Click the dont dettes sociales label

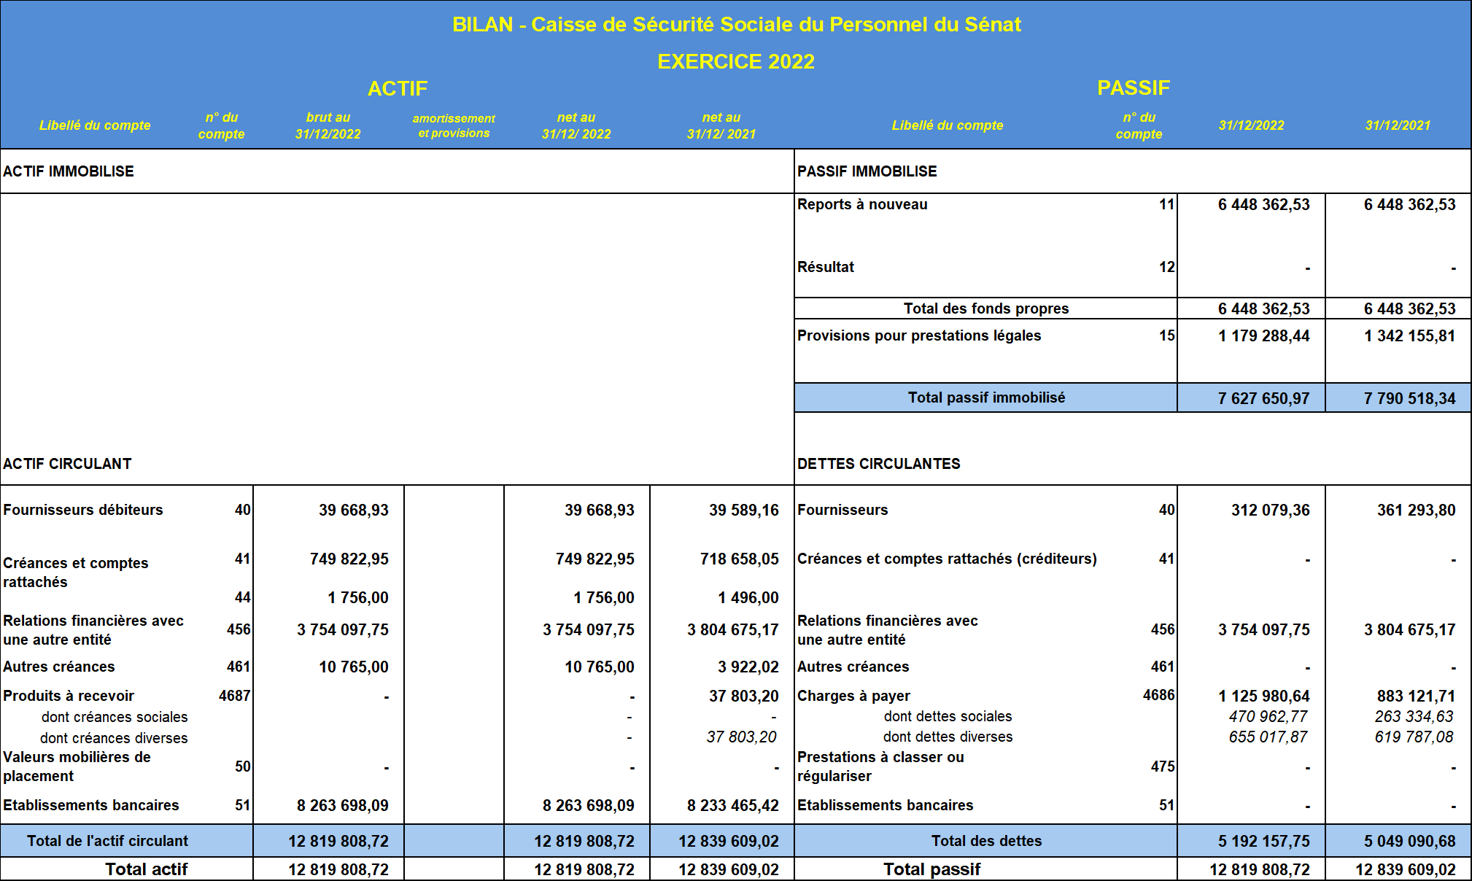tap(948, 717)
